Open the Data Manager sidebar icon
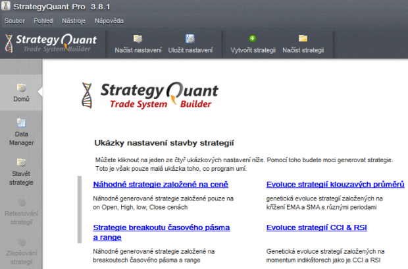Viewport: 408px width, 269px height. point(21,123)
